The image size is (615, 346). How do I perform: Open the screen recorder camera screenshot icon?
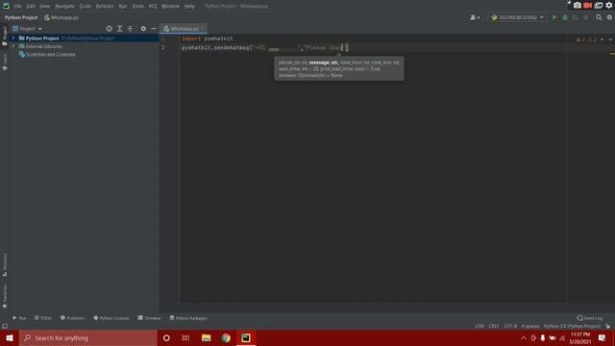click(x=577, y=5)
